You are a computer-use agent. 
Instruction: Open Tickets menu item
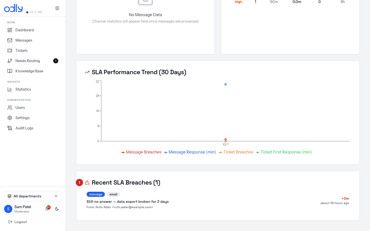tap(33, 51)
